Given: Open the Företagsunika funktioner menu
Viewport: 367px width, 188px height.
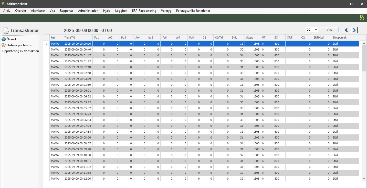Looking at the screenshot, I should [x=193, y=11].
